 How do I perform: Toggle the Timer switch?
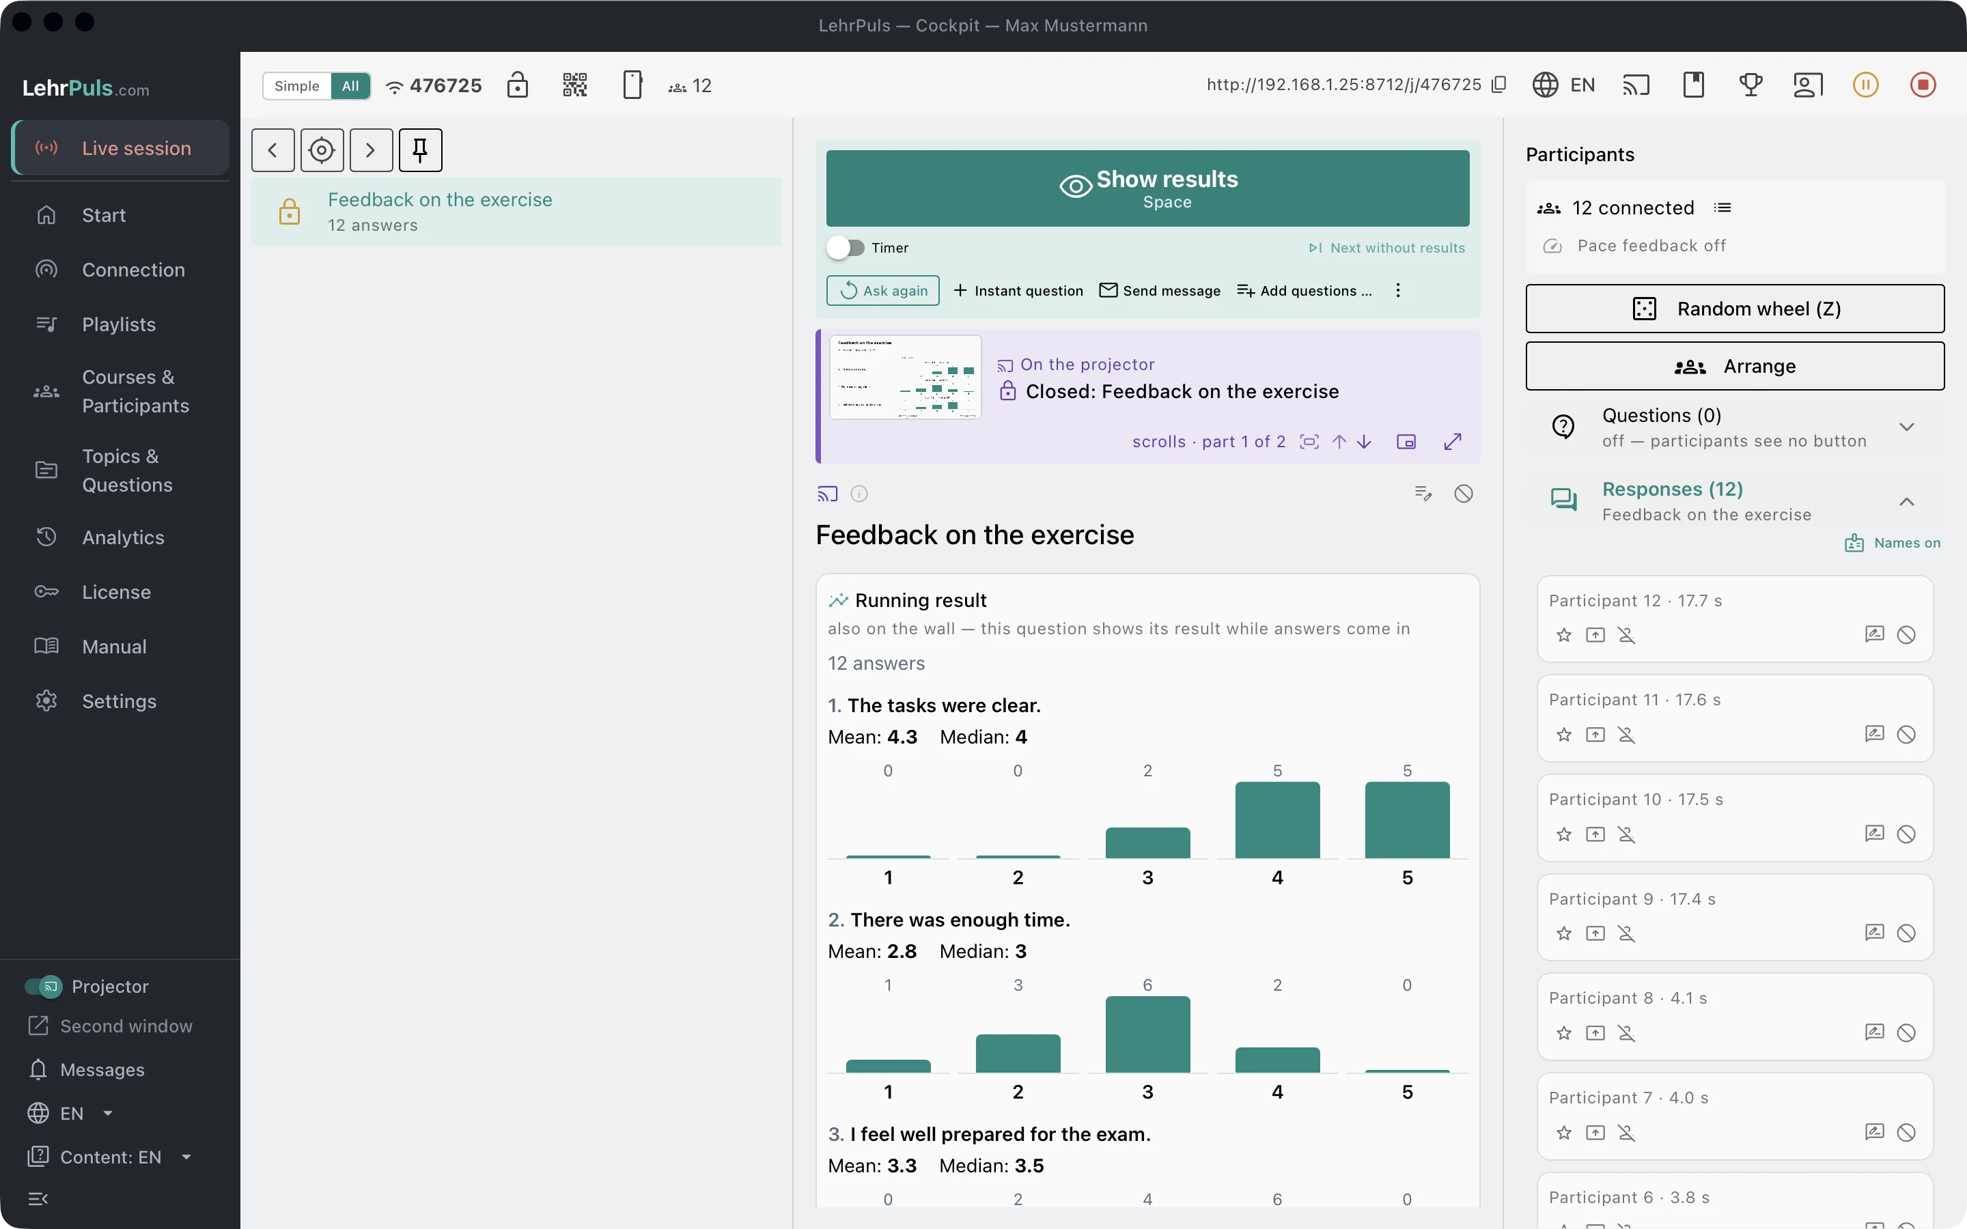tap(846, 248)
